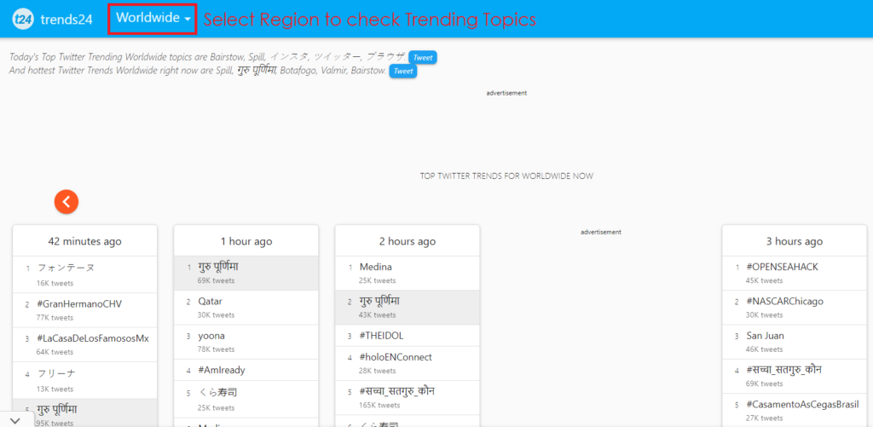Click 30K tweets under Qatar
The width and height of the screenshot is (873, 427).
[x=216, y=314]
